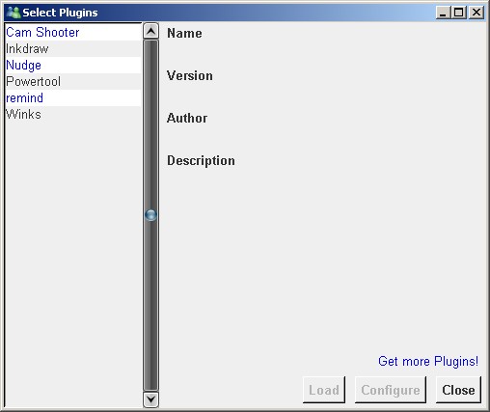Viewport: 490px width, 412px height.
Task: Click the X in the title bar
Action: click(476, 13)
